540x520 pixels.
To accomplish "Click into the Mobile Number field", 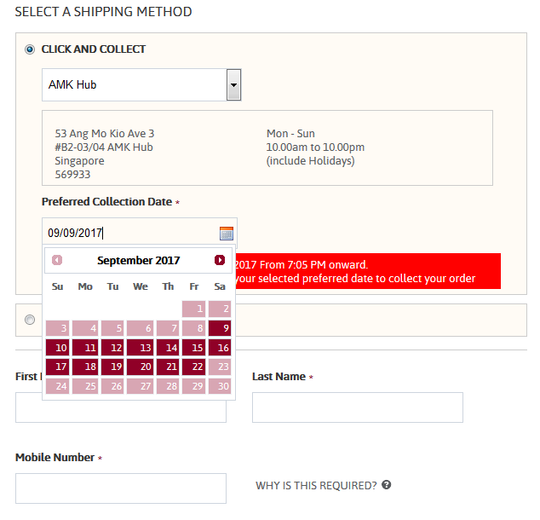I will pyautogui.click(x=121, y=488).
